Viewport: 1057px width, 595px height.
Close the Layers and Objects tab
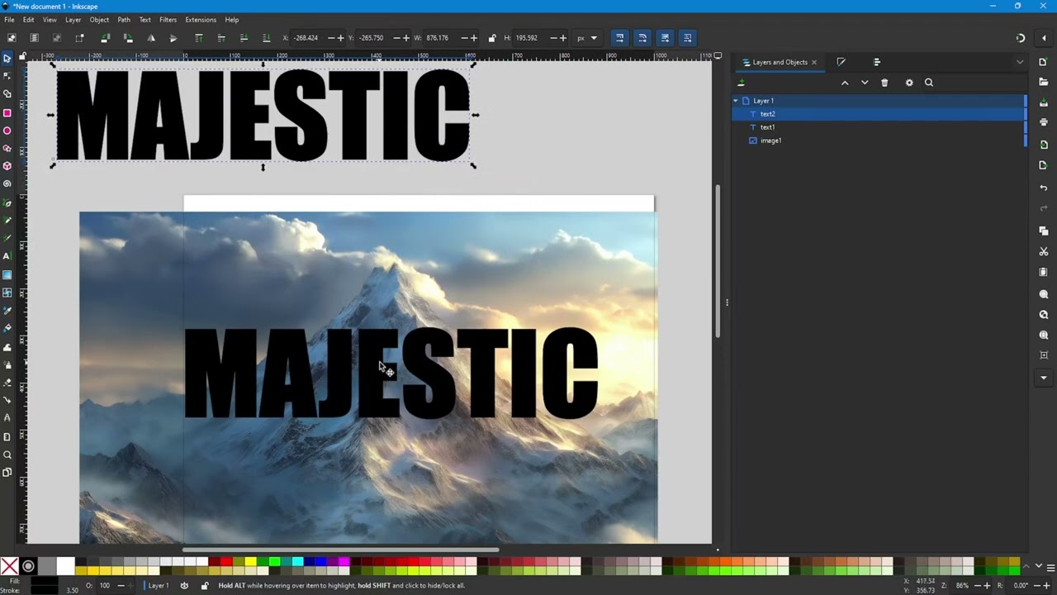[x=813, y=62]
